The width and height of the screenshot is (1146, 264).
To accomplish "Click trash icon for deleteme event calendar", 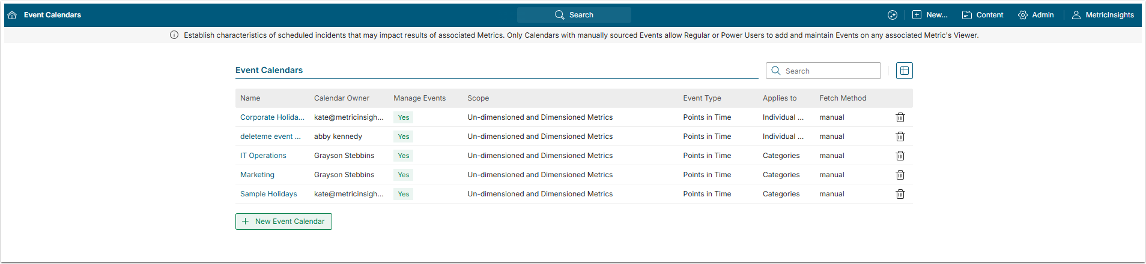I will [900, 136].
